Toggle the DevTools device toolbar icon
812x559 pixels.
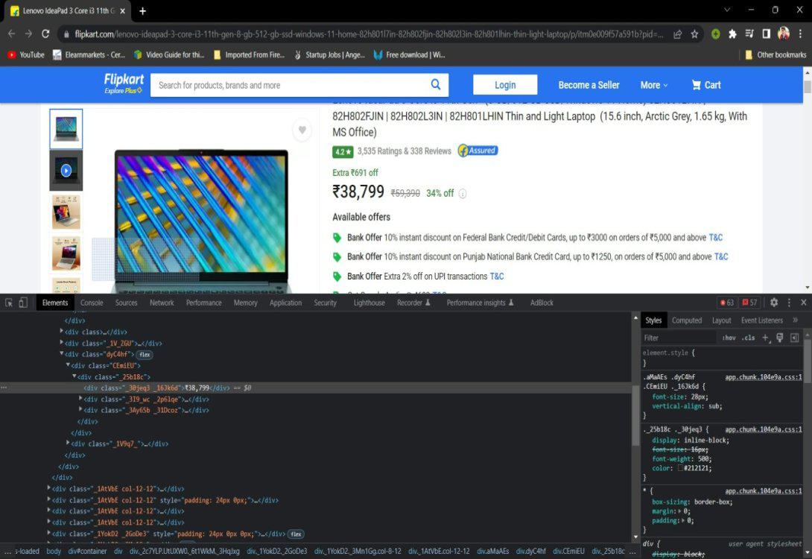click(x=23, y=303)
